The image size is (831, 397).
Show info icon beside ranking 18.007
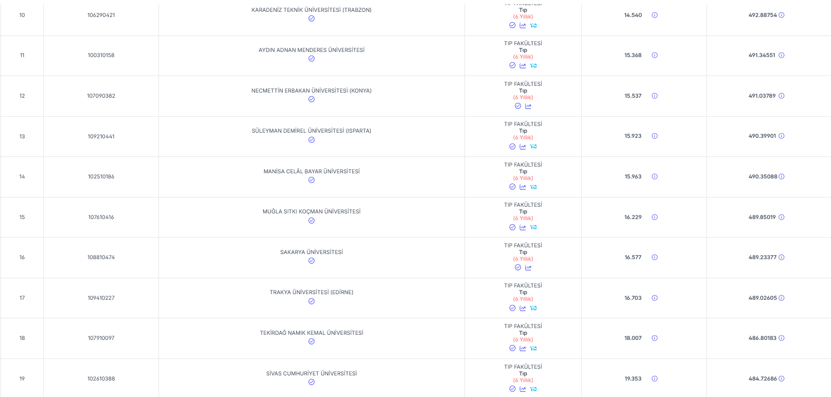tap(654, 338)
